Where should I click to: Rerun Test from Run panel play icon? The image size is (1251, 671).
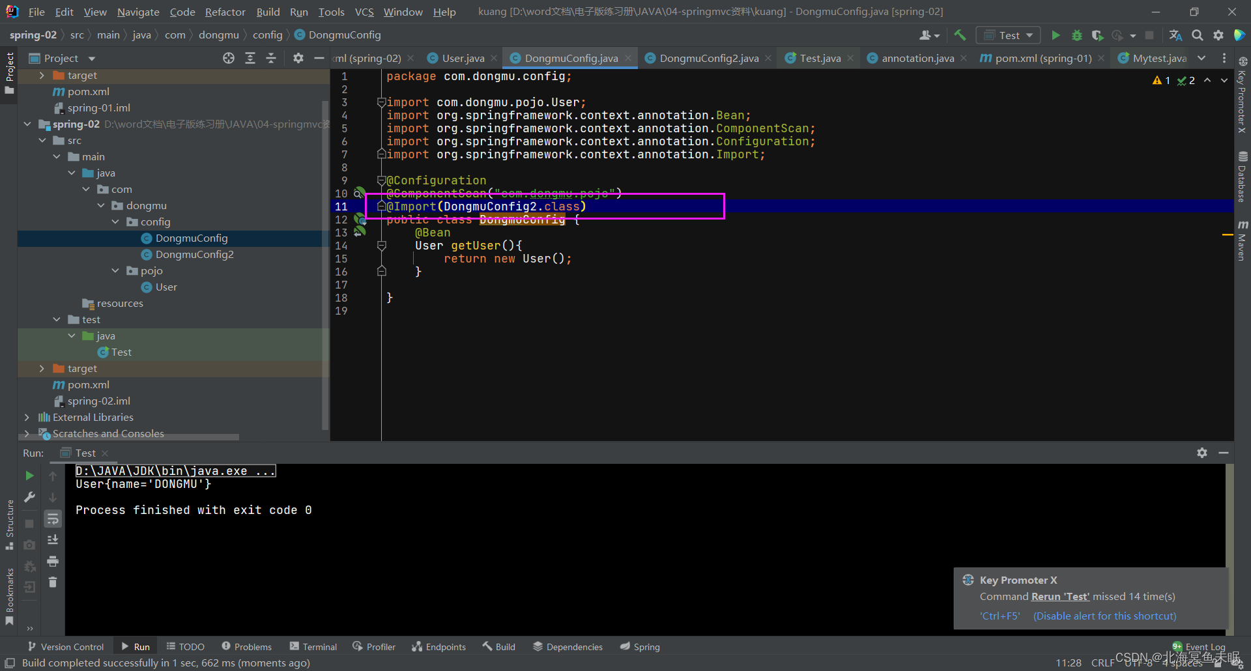click(x=29, y=476)
